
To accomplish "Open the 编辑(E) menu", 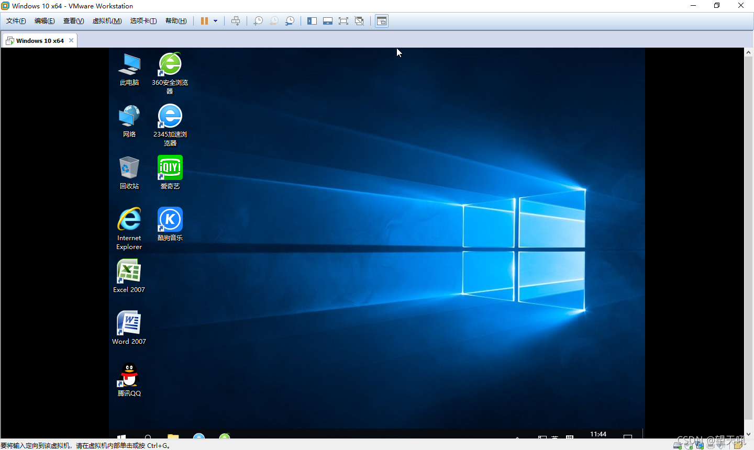I will click(x=45, y=21).
